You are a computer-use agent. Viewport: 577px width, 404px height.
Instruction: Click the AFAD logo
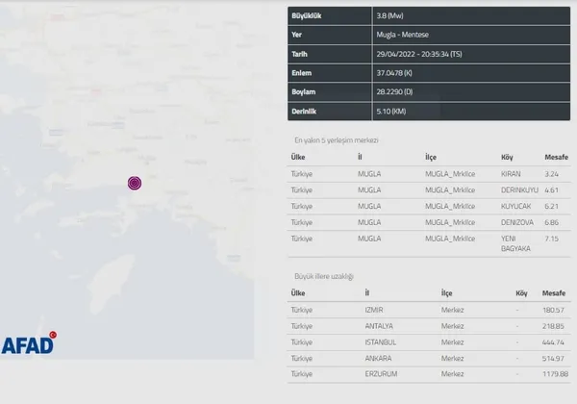pyautogui.click(x=29, y=342)
